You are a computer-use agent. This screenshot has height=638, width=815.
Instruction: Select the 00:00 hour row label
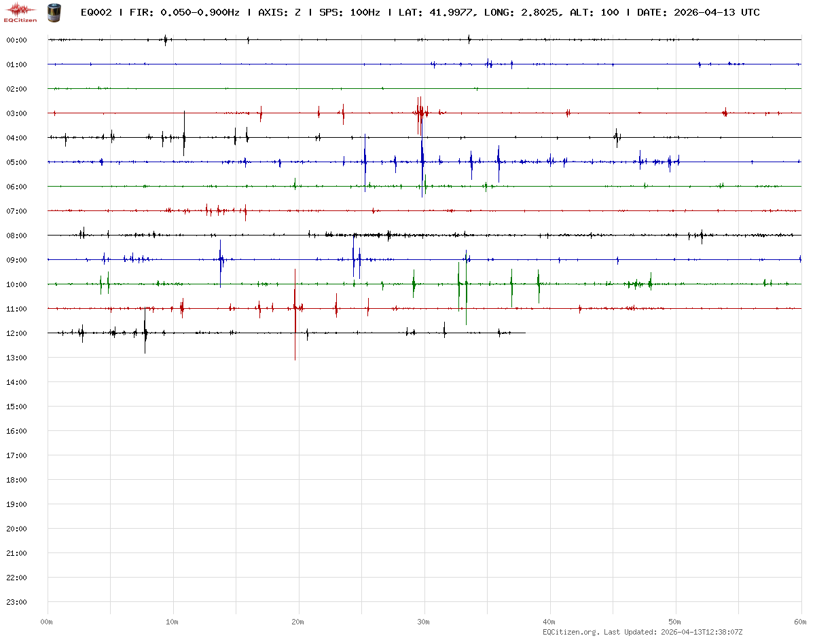point(16,40)
